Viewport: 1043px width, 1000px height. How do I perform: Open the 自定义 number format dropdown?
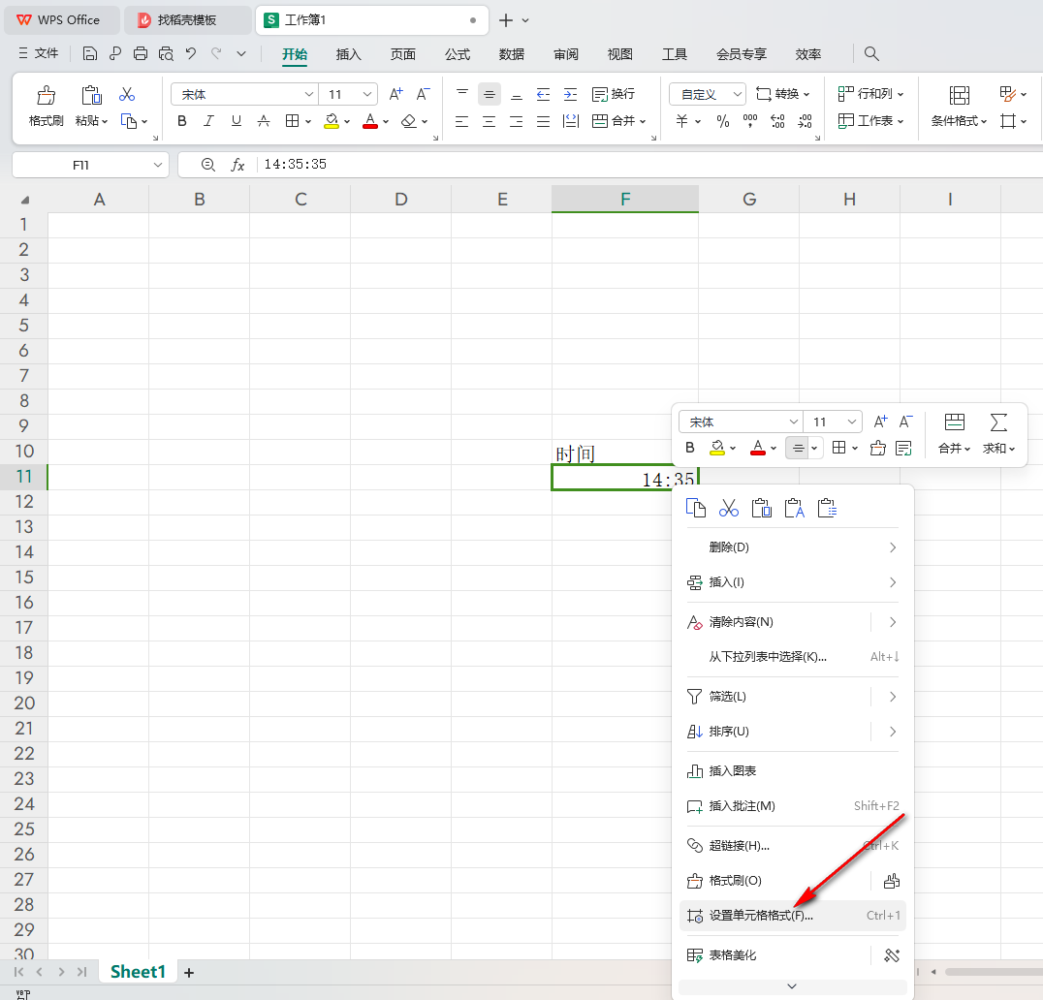737,94
